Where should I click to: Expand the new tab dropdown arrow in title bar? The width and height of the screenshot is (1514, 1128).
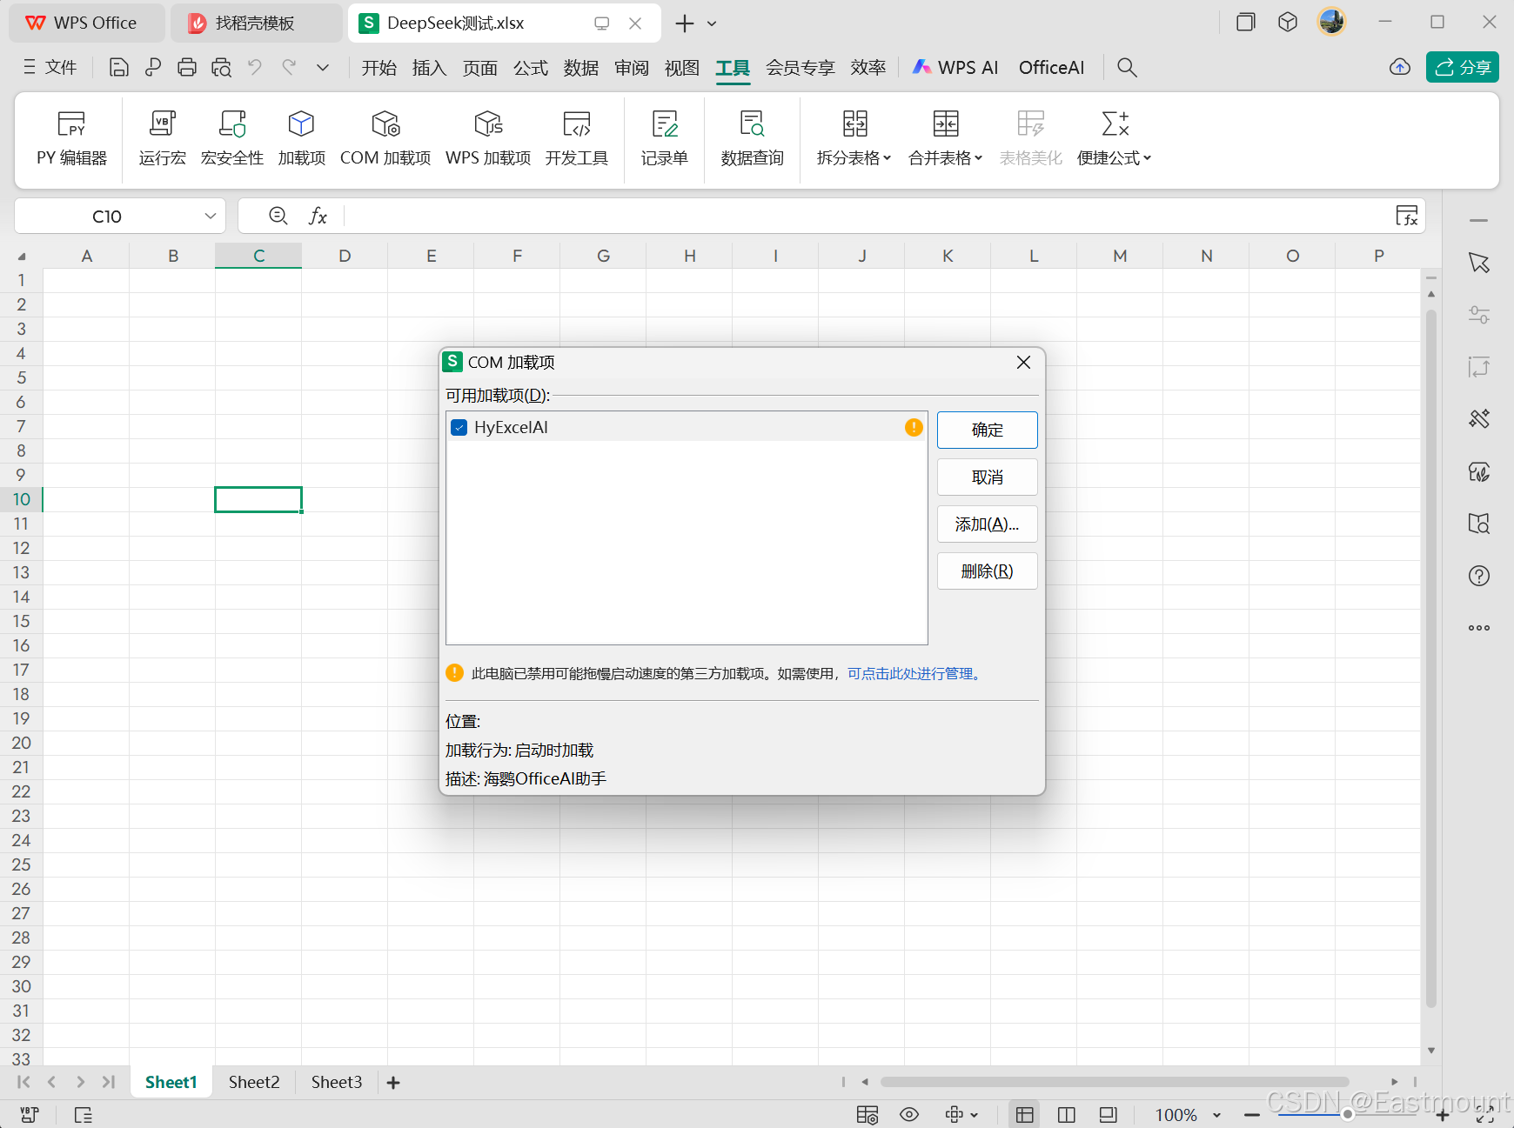713,23
